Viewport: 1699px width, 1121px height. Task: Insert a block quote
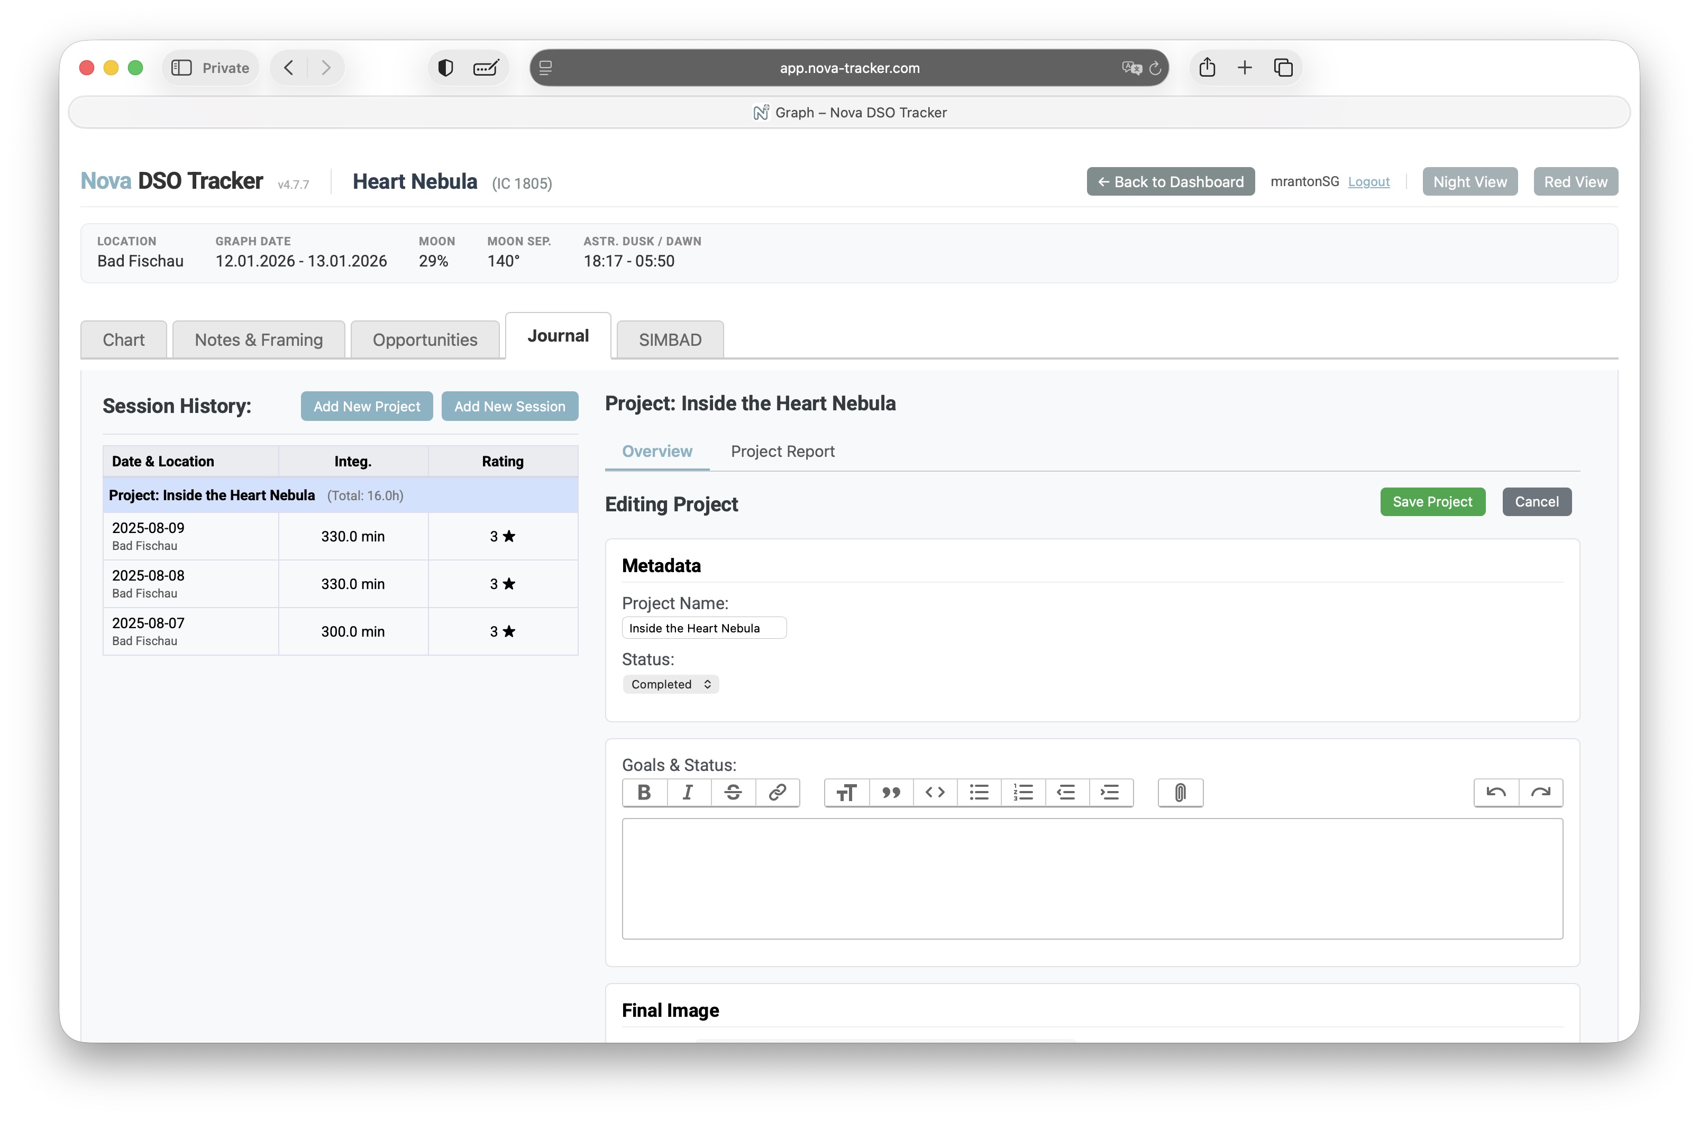[x=891, y=792]
